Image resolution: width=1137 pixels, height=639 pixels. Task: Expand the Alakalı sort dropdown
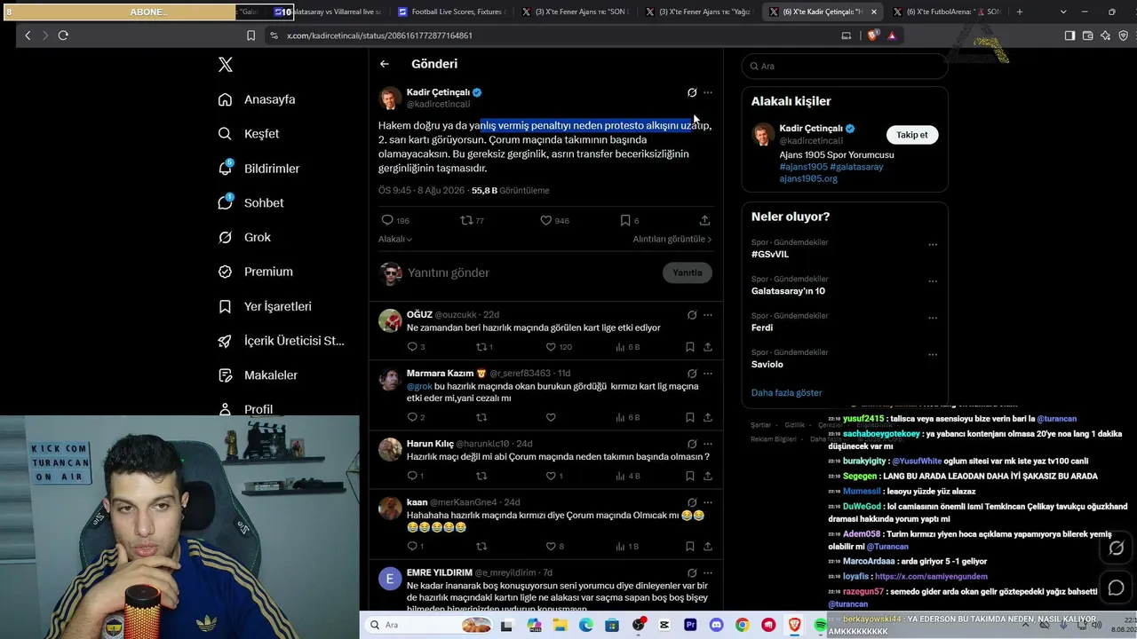pyautogui.click(x=395, y=239)
